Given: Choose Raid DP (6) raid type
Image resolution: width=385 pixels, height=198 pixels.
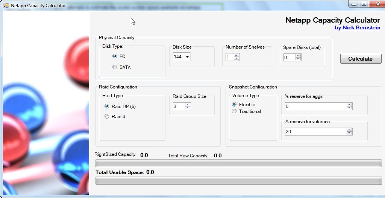Looking at the screenshot, I should coord(106,106).
